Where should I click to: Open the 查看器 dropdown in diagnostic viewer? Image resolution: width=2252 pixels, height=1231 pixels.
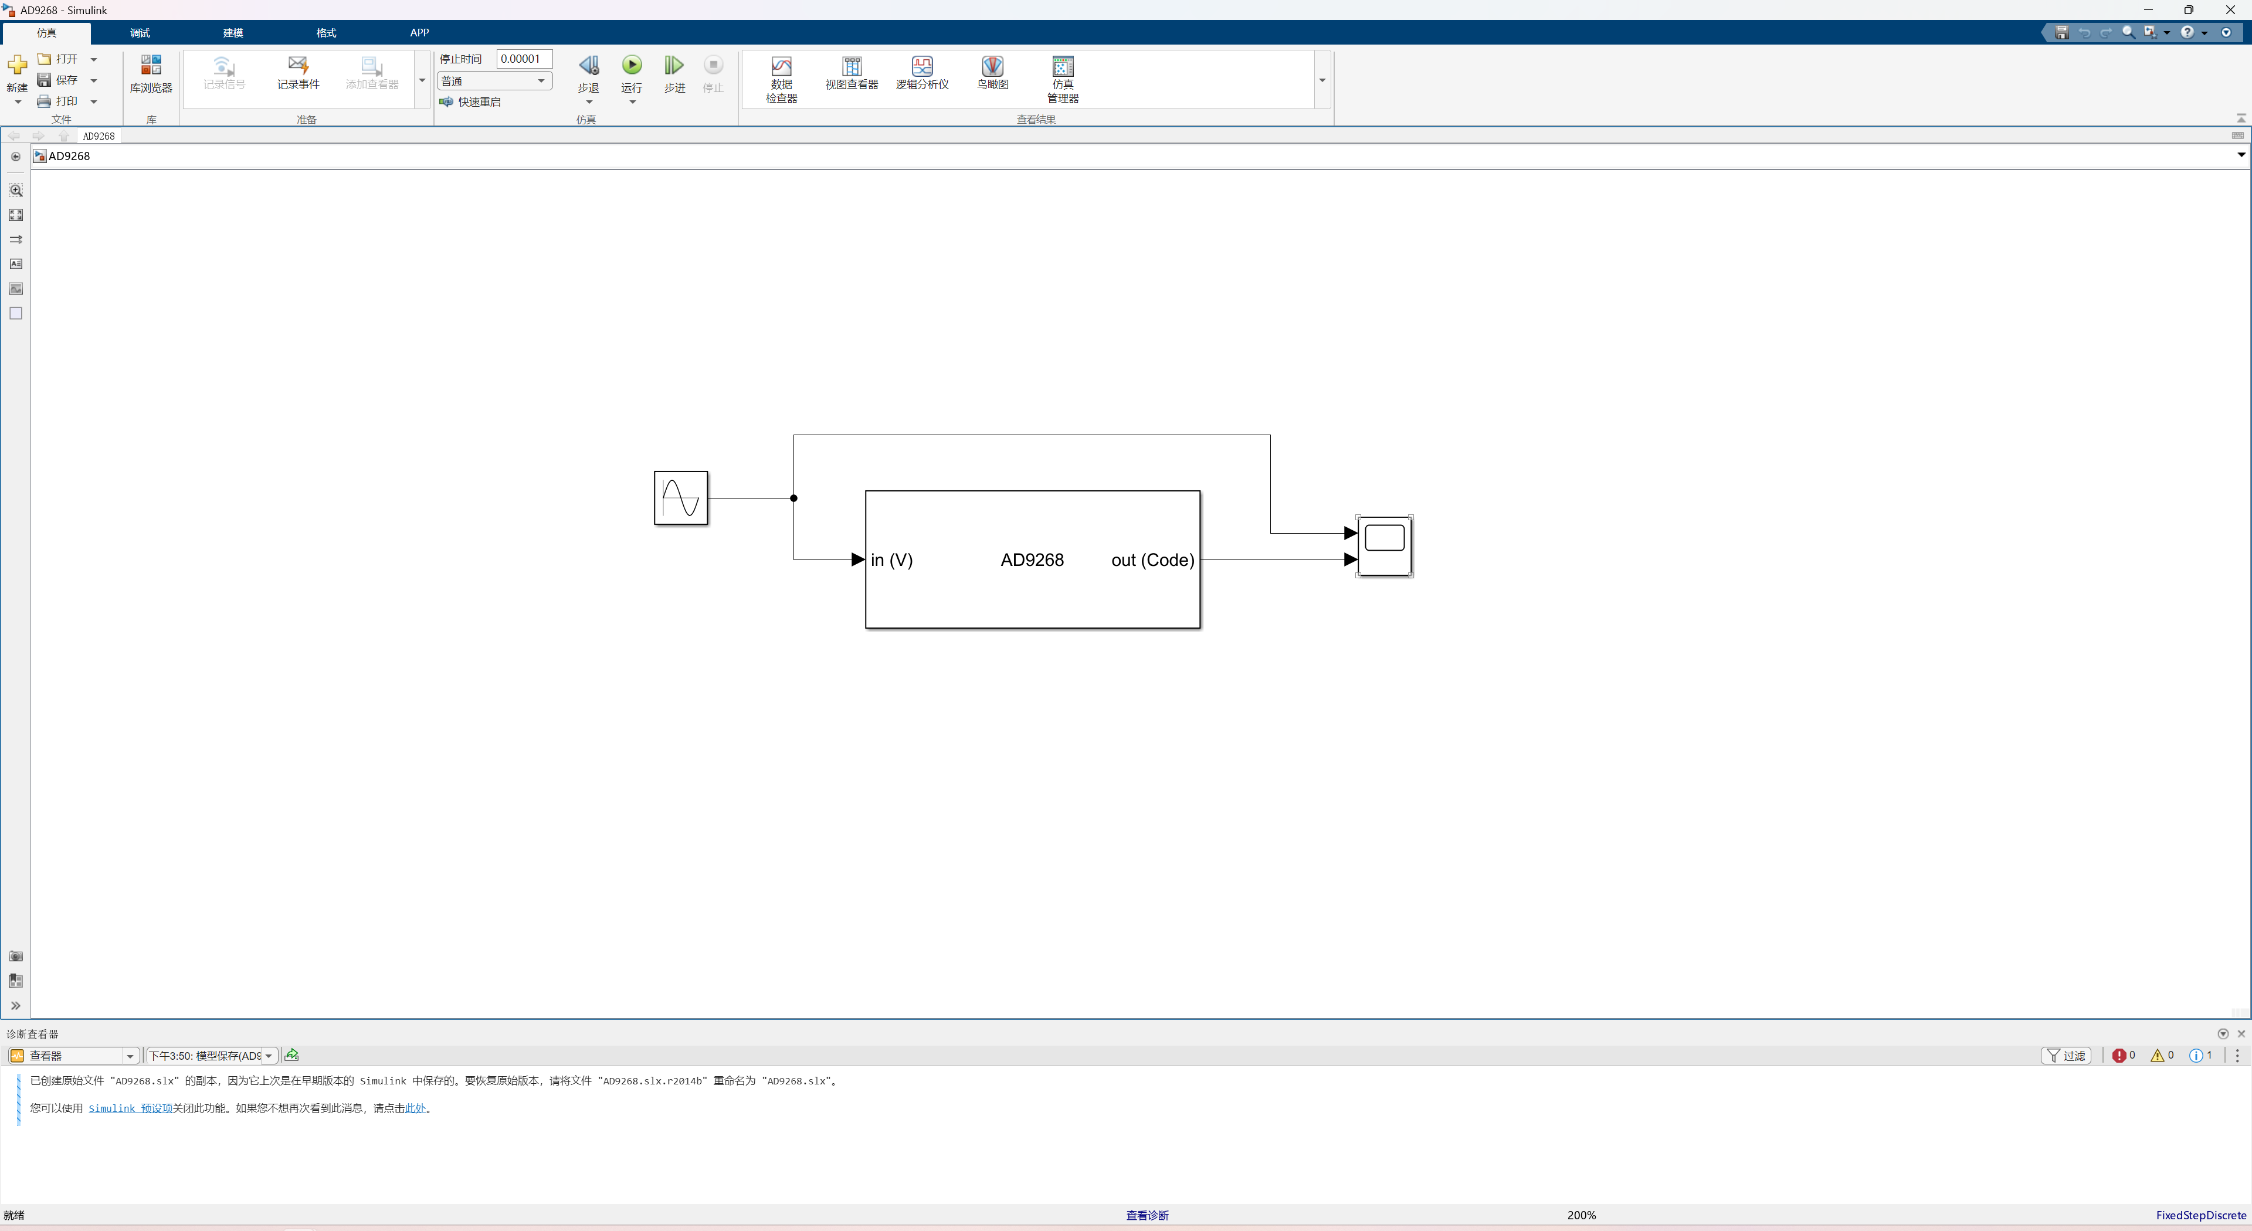pyautogui.click(x=73, y=1056)
